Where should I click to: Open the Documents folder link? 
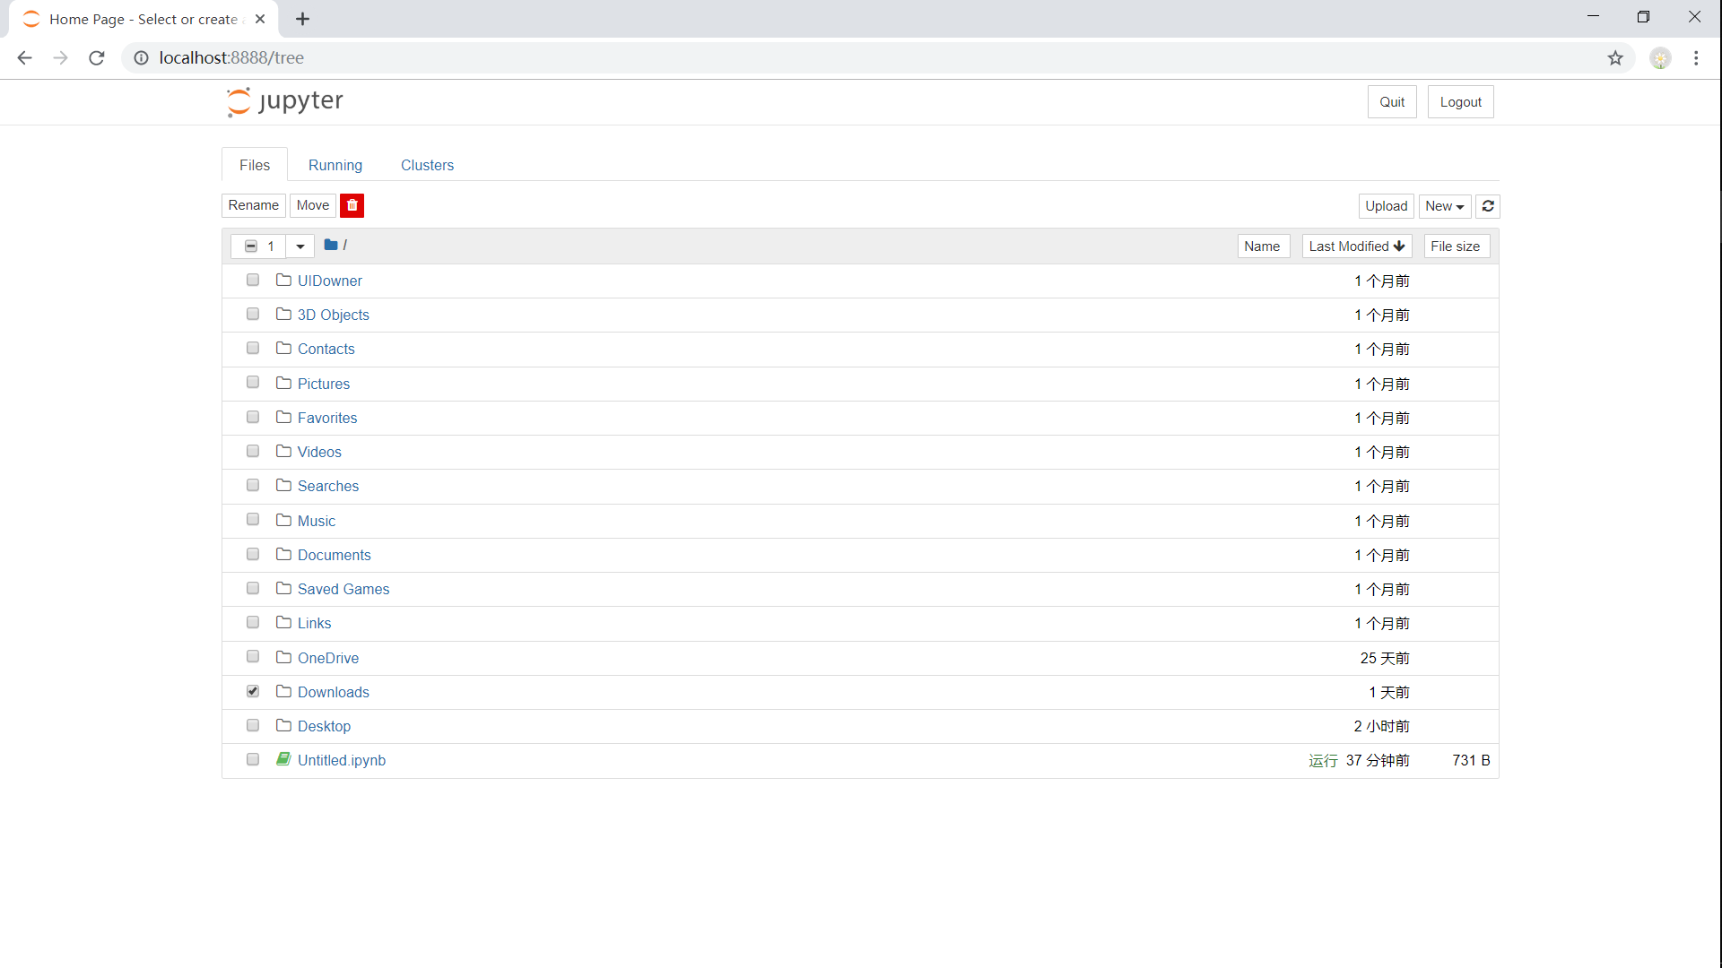(334, 555)
